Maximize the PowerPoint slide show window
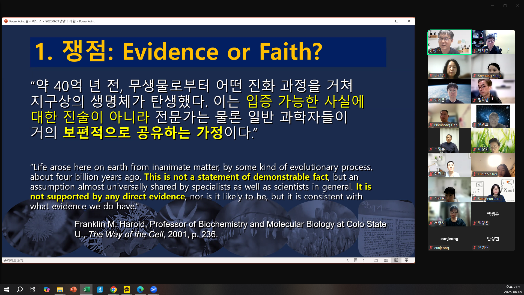 pos(397,21)
